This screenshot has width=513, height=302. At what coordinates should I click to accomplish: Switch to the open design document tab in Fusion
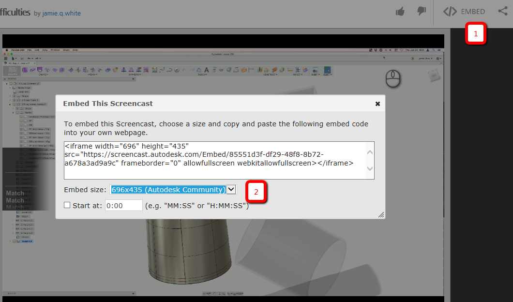(x=19, y=63)
